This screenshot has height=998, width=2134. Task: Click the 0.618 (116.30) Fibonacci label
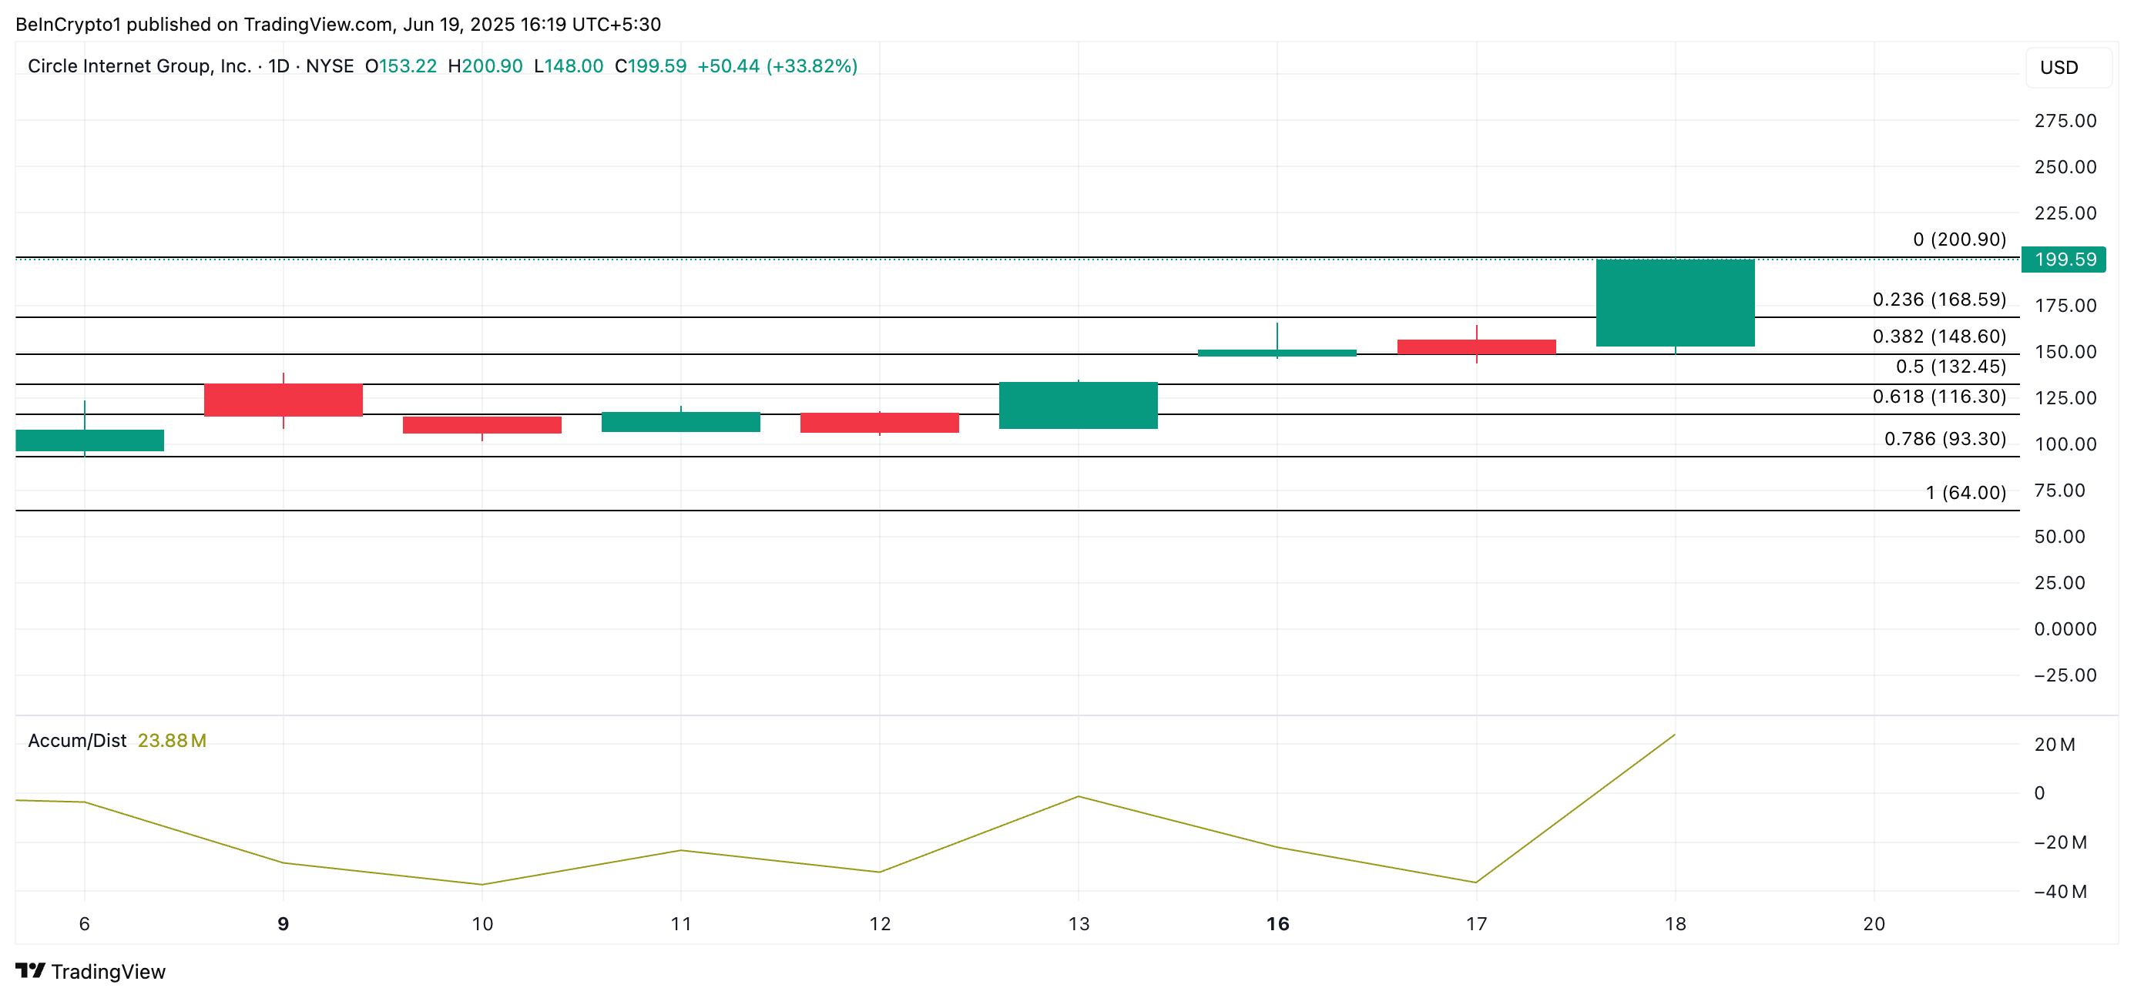pyautogui.click(x=1938, y=396)
